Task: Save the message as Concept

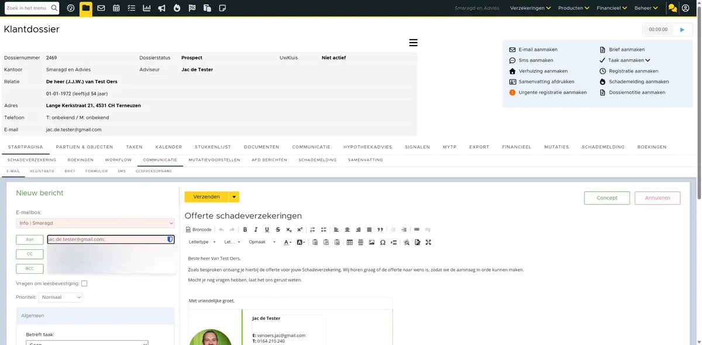Action: (607, 198)
